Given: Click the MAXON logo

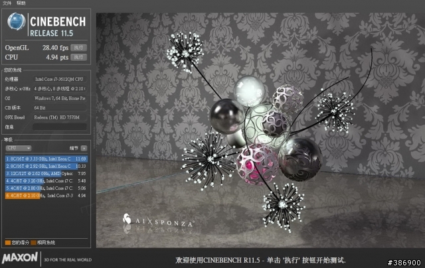Looking at the screenshot, I should tap(20, 257).
